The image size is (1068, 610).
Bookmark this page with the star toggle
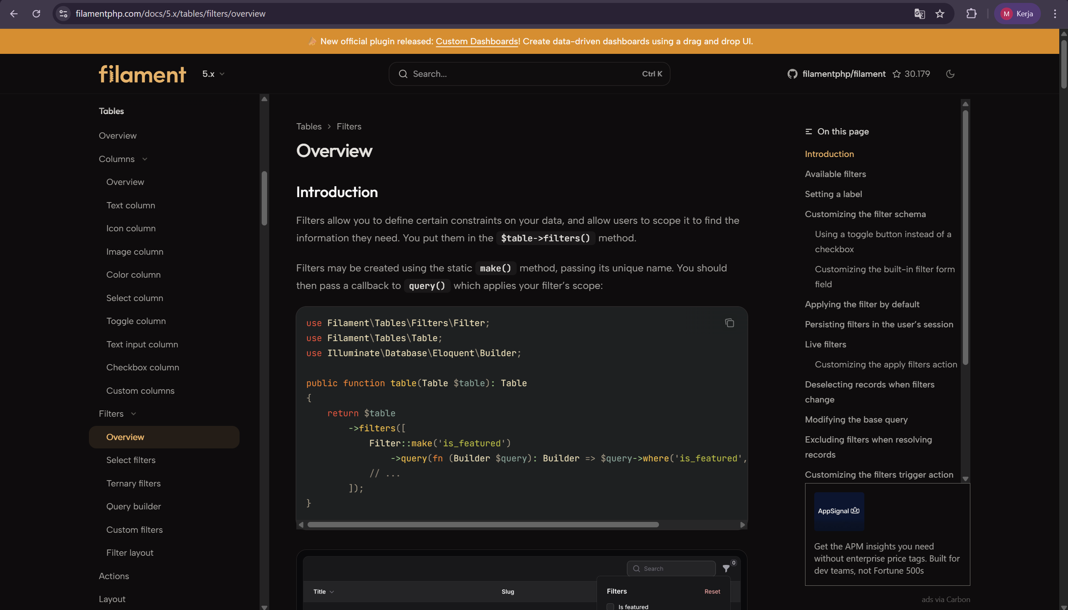940,14
